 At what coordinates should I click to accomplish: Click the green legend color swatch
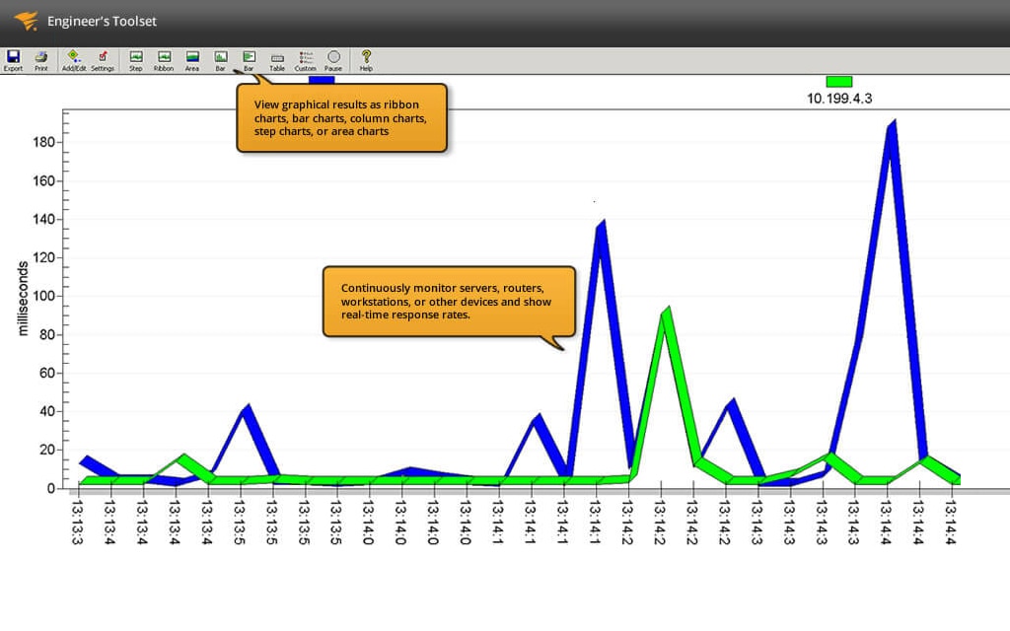click(x=837, y=82)
